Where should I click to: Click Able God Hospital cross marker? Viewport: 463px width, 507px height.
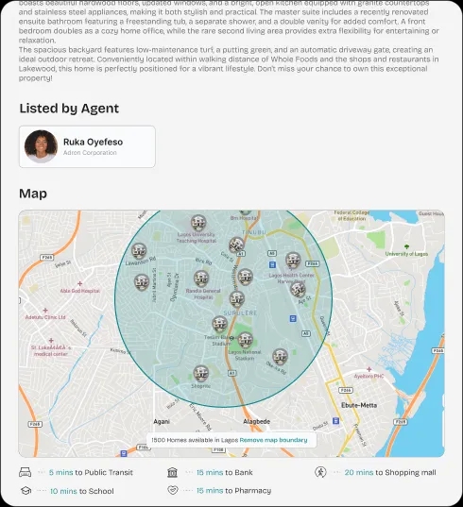(x=80, y=283)
